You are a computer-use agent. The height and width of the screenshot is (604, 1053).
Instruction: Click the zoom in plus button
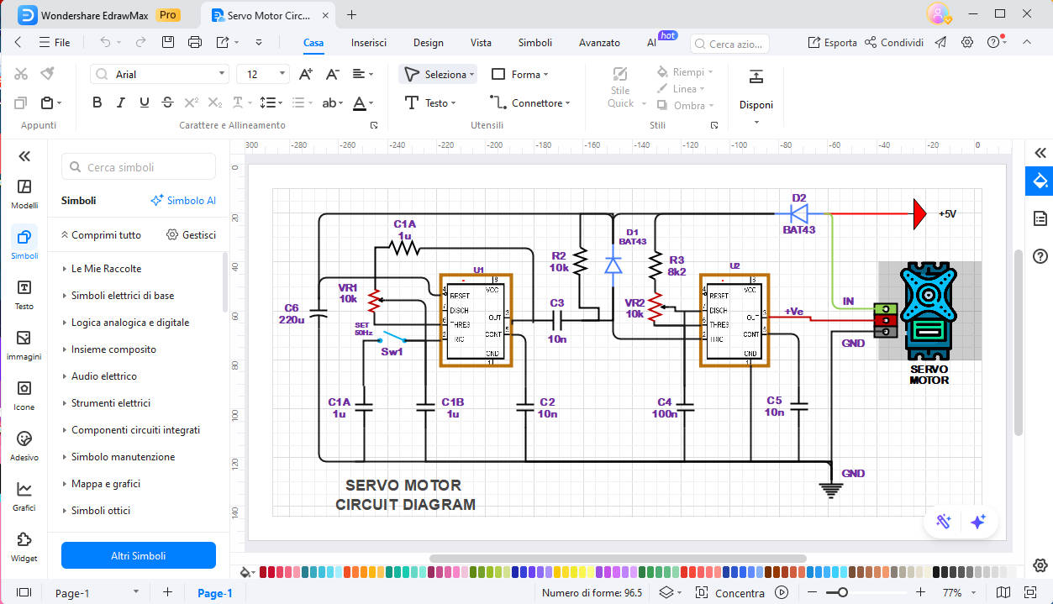(920, 592)
